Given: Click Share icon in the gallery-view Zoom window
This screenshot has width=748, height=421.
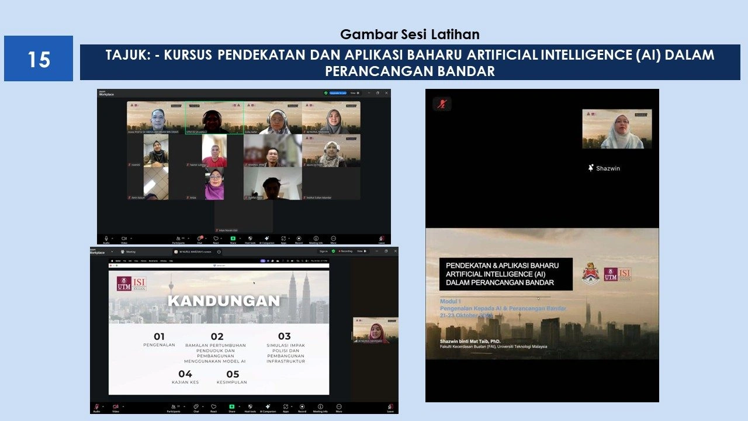Looking at the screenshot, I should click(x=233, y=239).
